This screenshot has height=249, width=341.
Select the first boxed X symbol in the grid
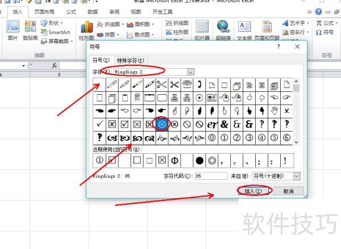pyautogui.click(x=112, y=124)
